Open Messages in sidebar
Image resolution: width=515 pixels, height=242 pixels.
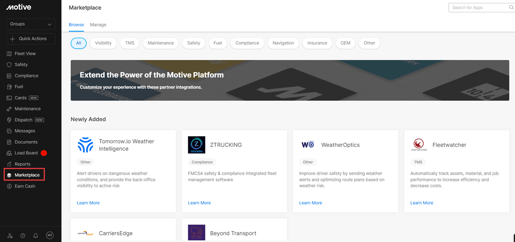[x=25, y=131]
